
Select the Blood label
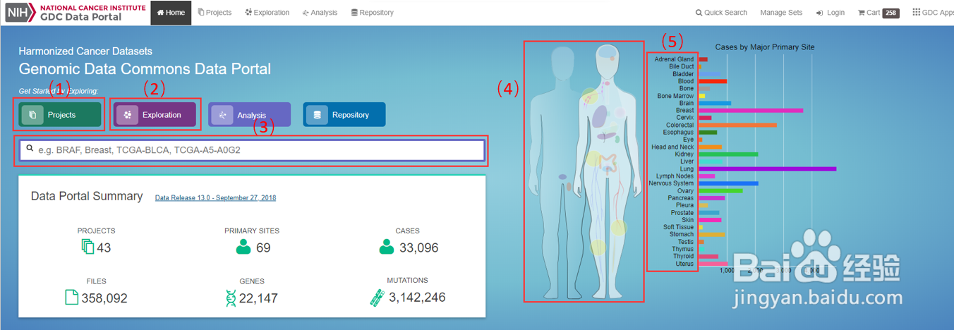686,81
